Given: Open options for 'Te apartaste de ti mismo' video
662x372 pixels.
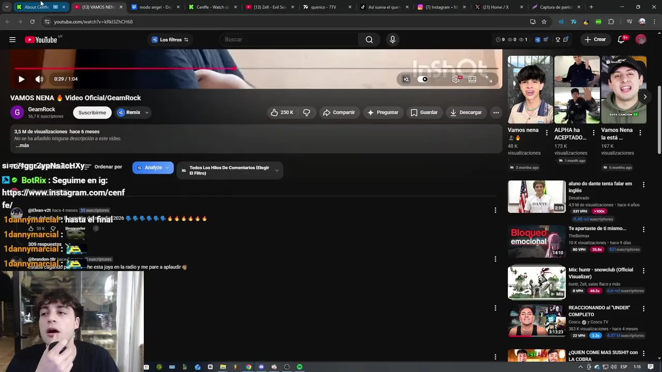Looking at the screenshot, I should pos(643,229).
